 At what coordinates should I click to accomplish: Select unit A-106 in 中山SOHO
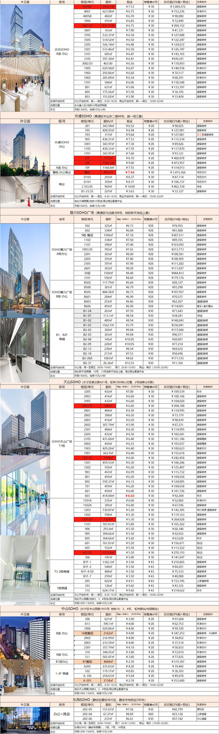(x=87, y=676)
